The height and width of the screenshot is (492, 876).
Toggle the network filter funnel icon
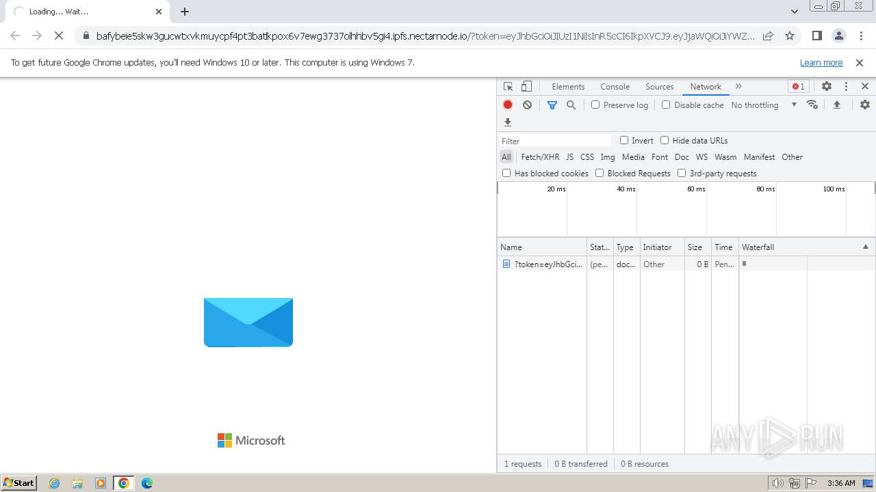coord(552,105)
